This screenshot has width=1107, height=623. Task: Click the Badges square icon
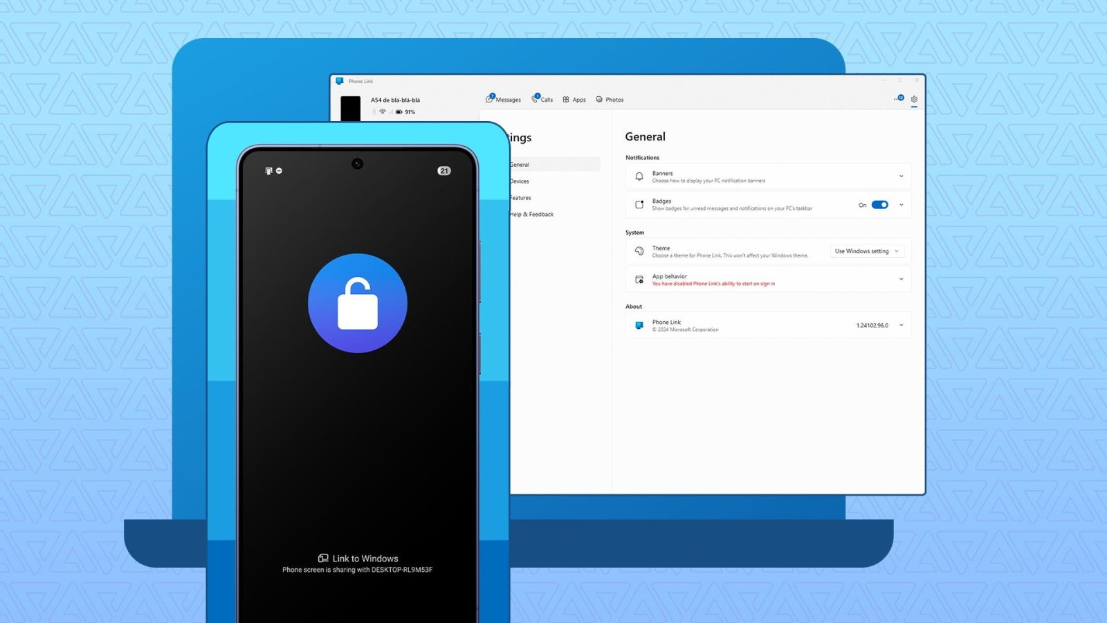[639, 205]
